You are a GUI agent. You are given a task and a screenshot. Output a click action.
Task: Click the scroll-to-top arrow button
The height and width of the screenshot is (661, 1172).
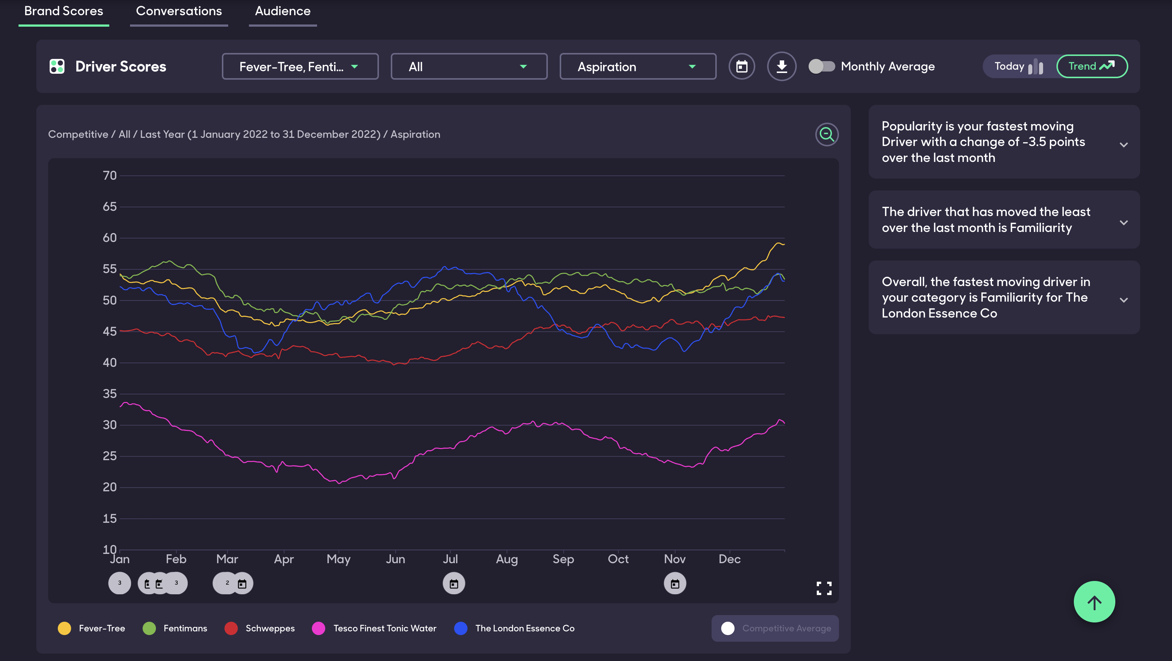1094,602
